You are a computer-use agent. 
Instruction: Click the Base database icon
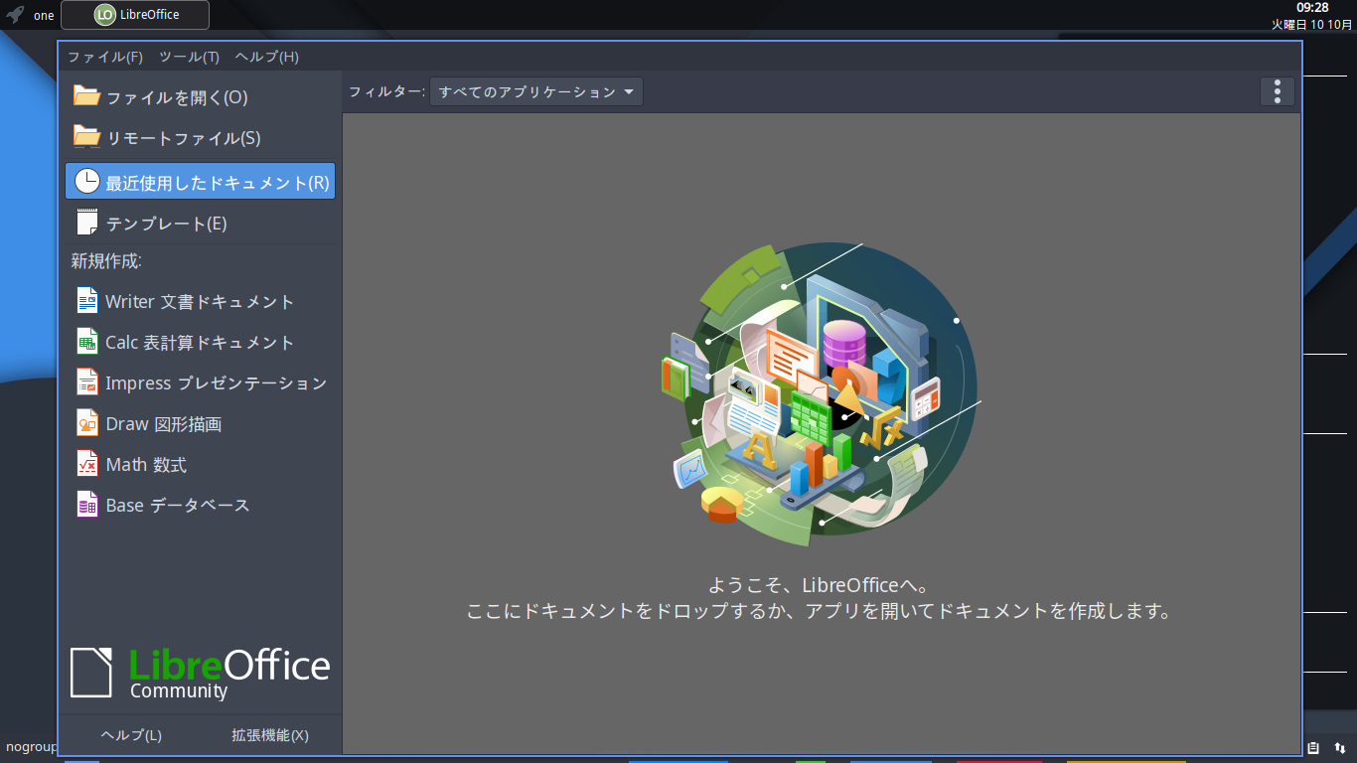point(87,504)
